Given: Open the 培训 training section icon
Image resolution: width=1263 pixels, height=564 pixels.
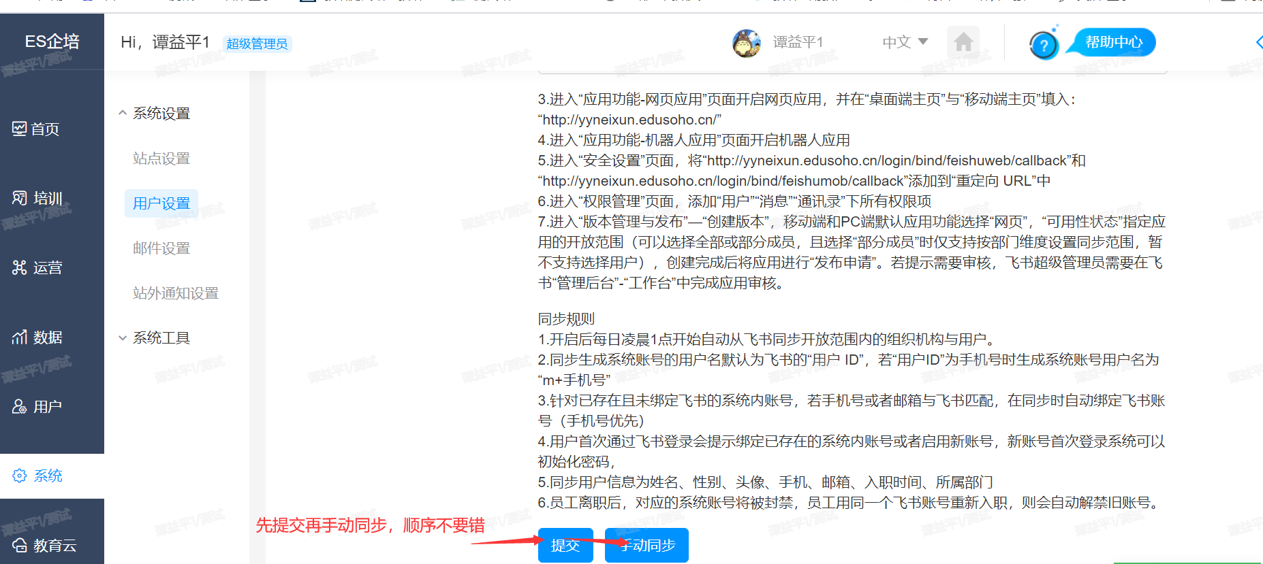Looking at the screenshot, I should [x=20, y=198].
